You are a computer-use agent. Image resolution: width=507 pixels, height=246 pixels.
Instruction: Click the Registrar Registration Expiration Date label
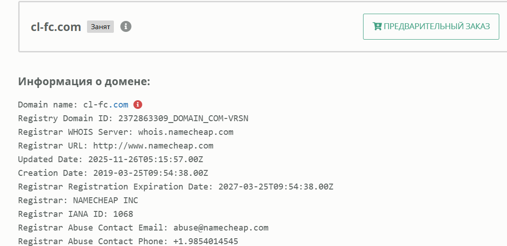[x=114, y=187]
